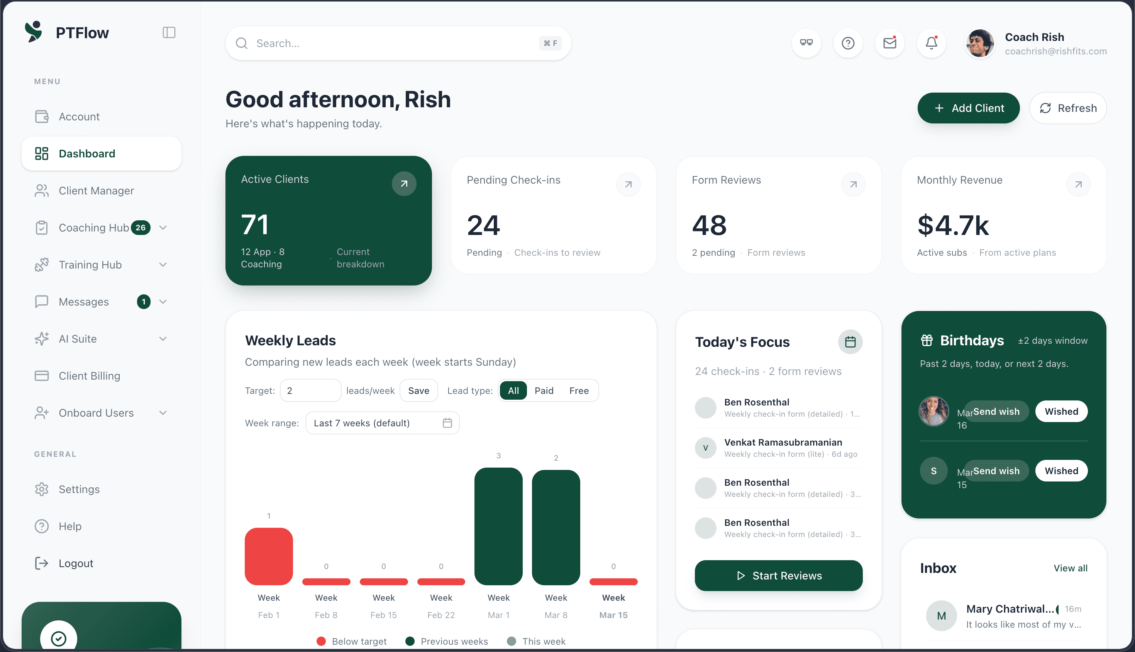Focus the Search field
The image size is (1135, 652).
pos(398,44)
